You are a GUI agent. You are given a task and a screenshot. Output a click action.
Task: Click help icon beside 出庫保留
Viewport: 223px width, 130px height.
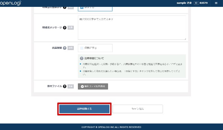[64, 48]
